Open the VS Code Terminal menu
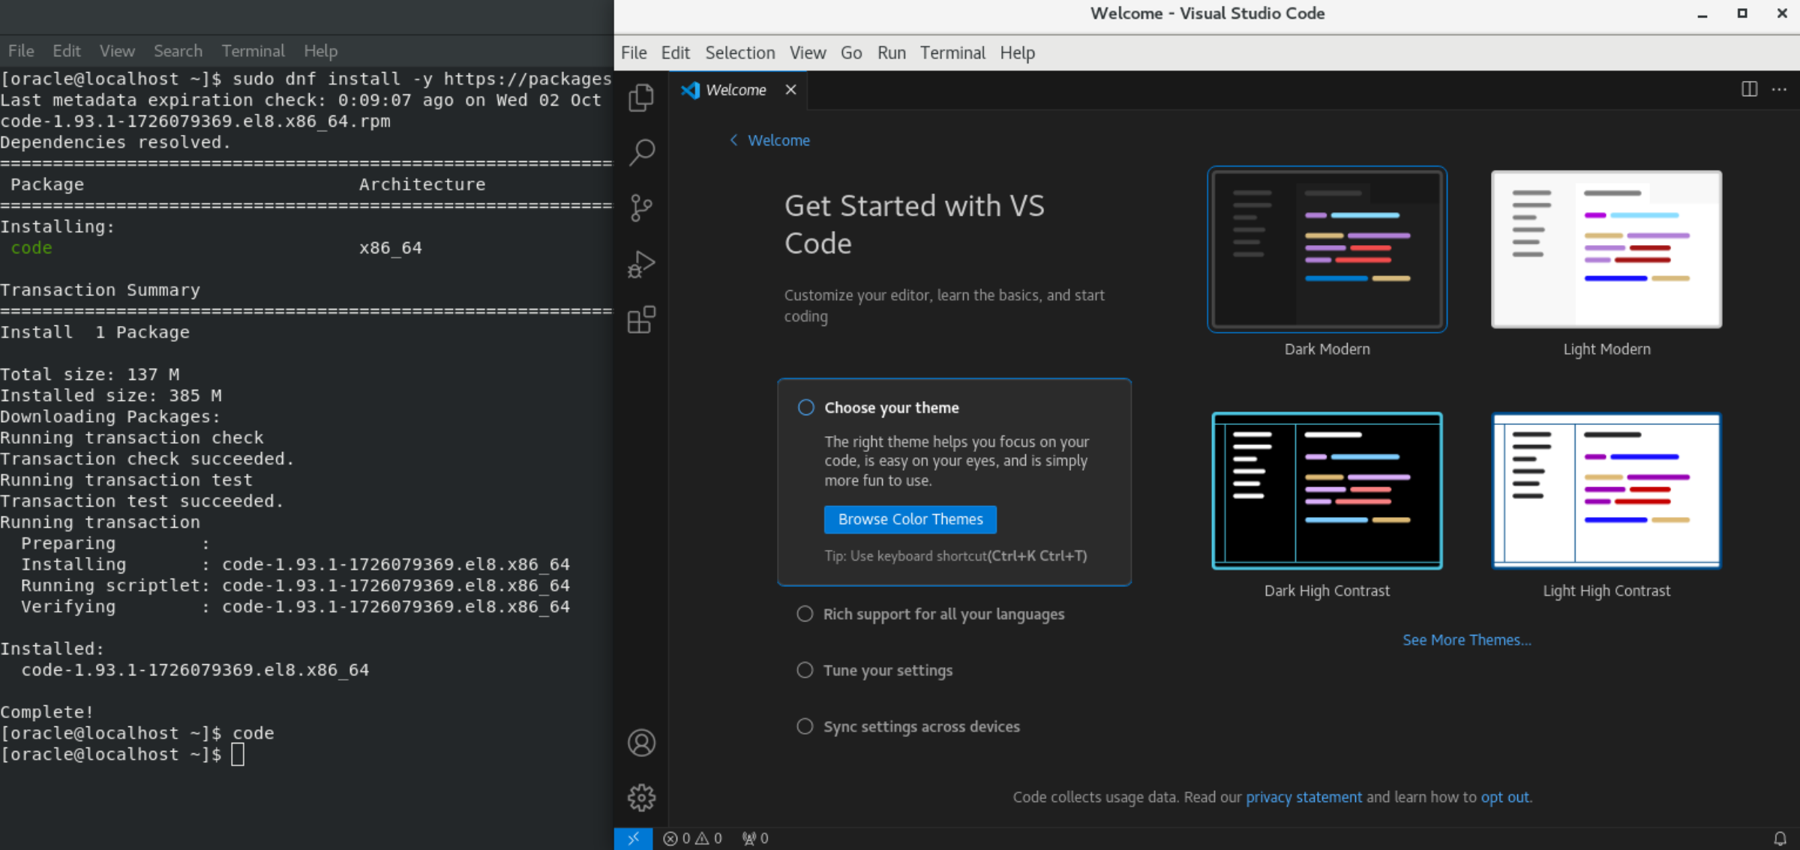 pos(952,52)
